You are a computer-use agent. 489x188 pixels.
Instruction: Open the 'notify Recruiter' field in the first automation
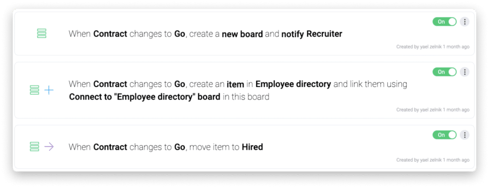(x=311, y=34)
